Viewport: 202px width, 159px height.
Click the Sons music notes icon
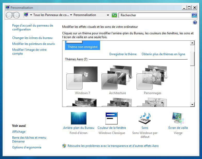145,118
